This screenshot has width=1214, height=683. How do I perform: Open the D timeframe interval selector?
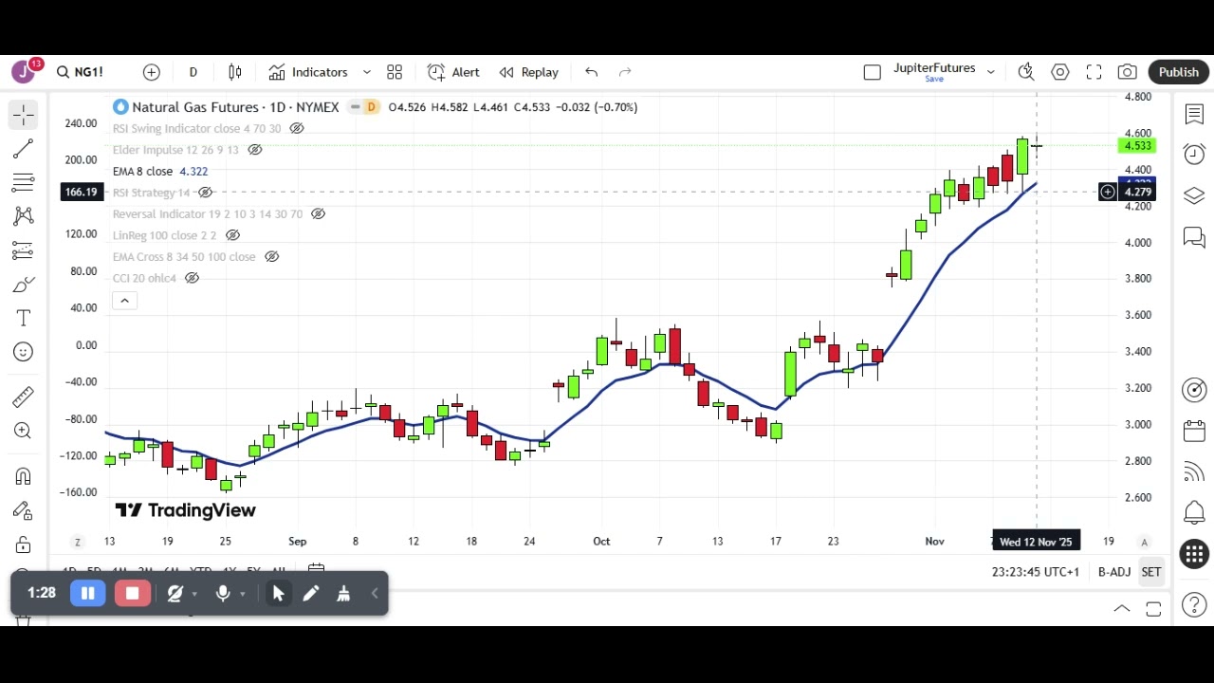(x=193, y=72)
